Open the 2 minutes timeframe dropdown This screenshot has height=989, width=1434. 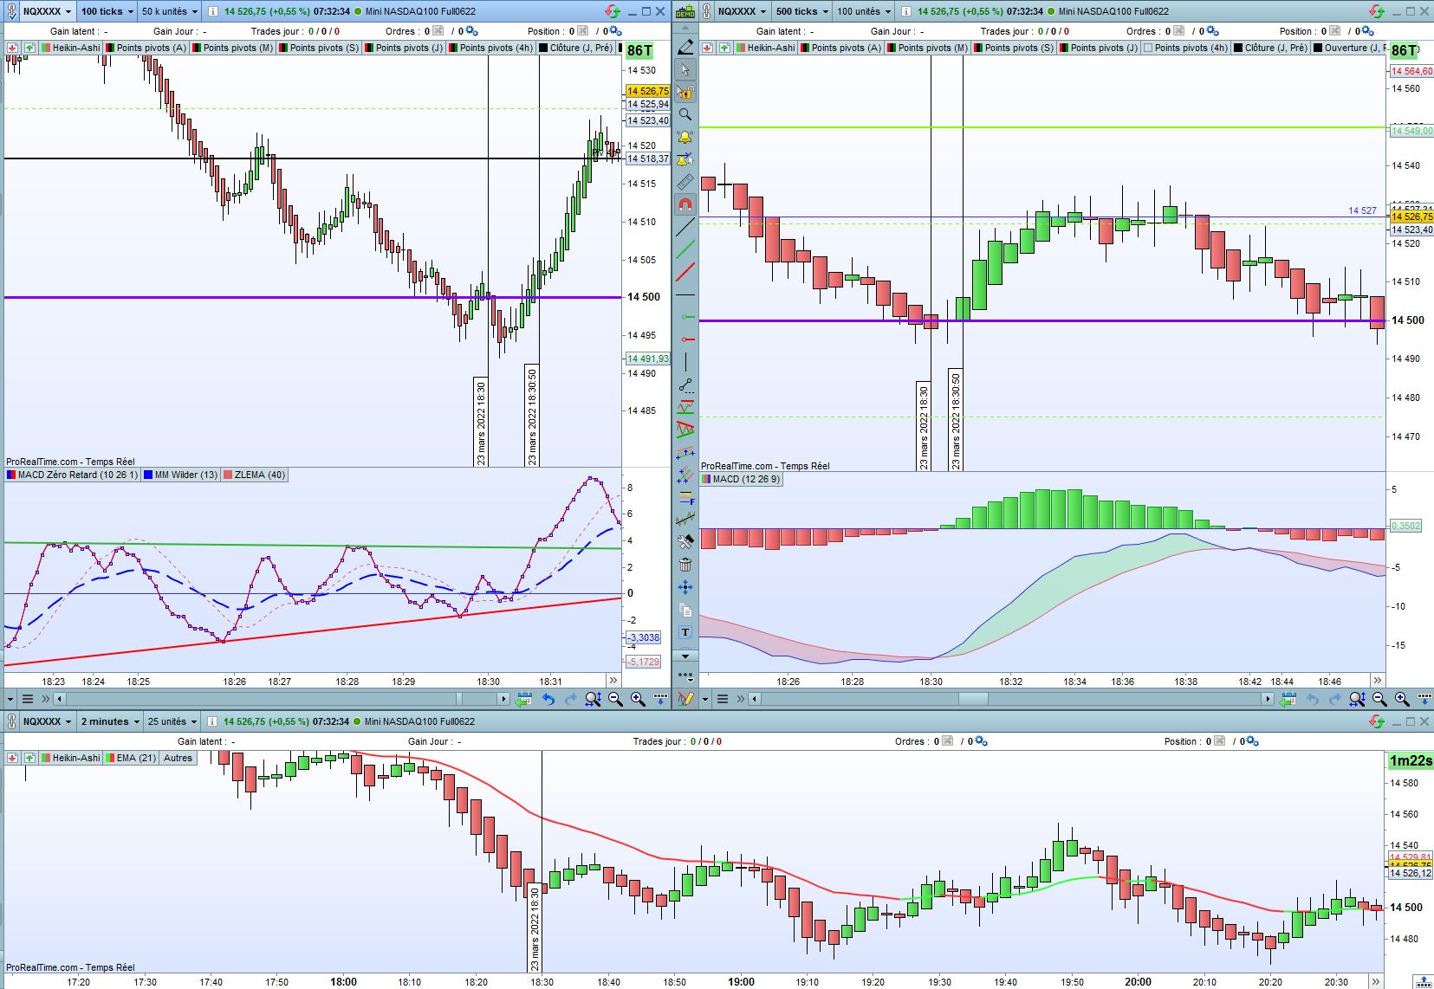coord(110,721)
